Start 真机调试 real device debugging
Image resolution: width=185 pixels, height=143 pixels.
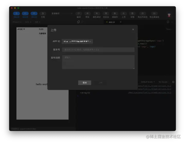(x=97, y=13)
